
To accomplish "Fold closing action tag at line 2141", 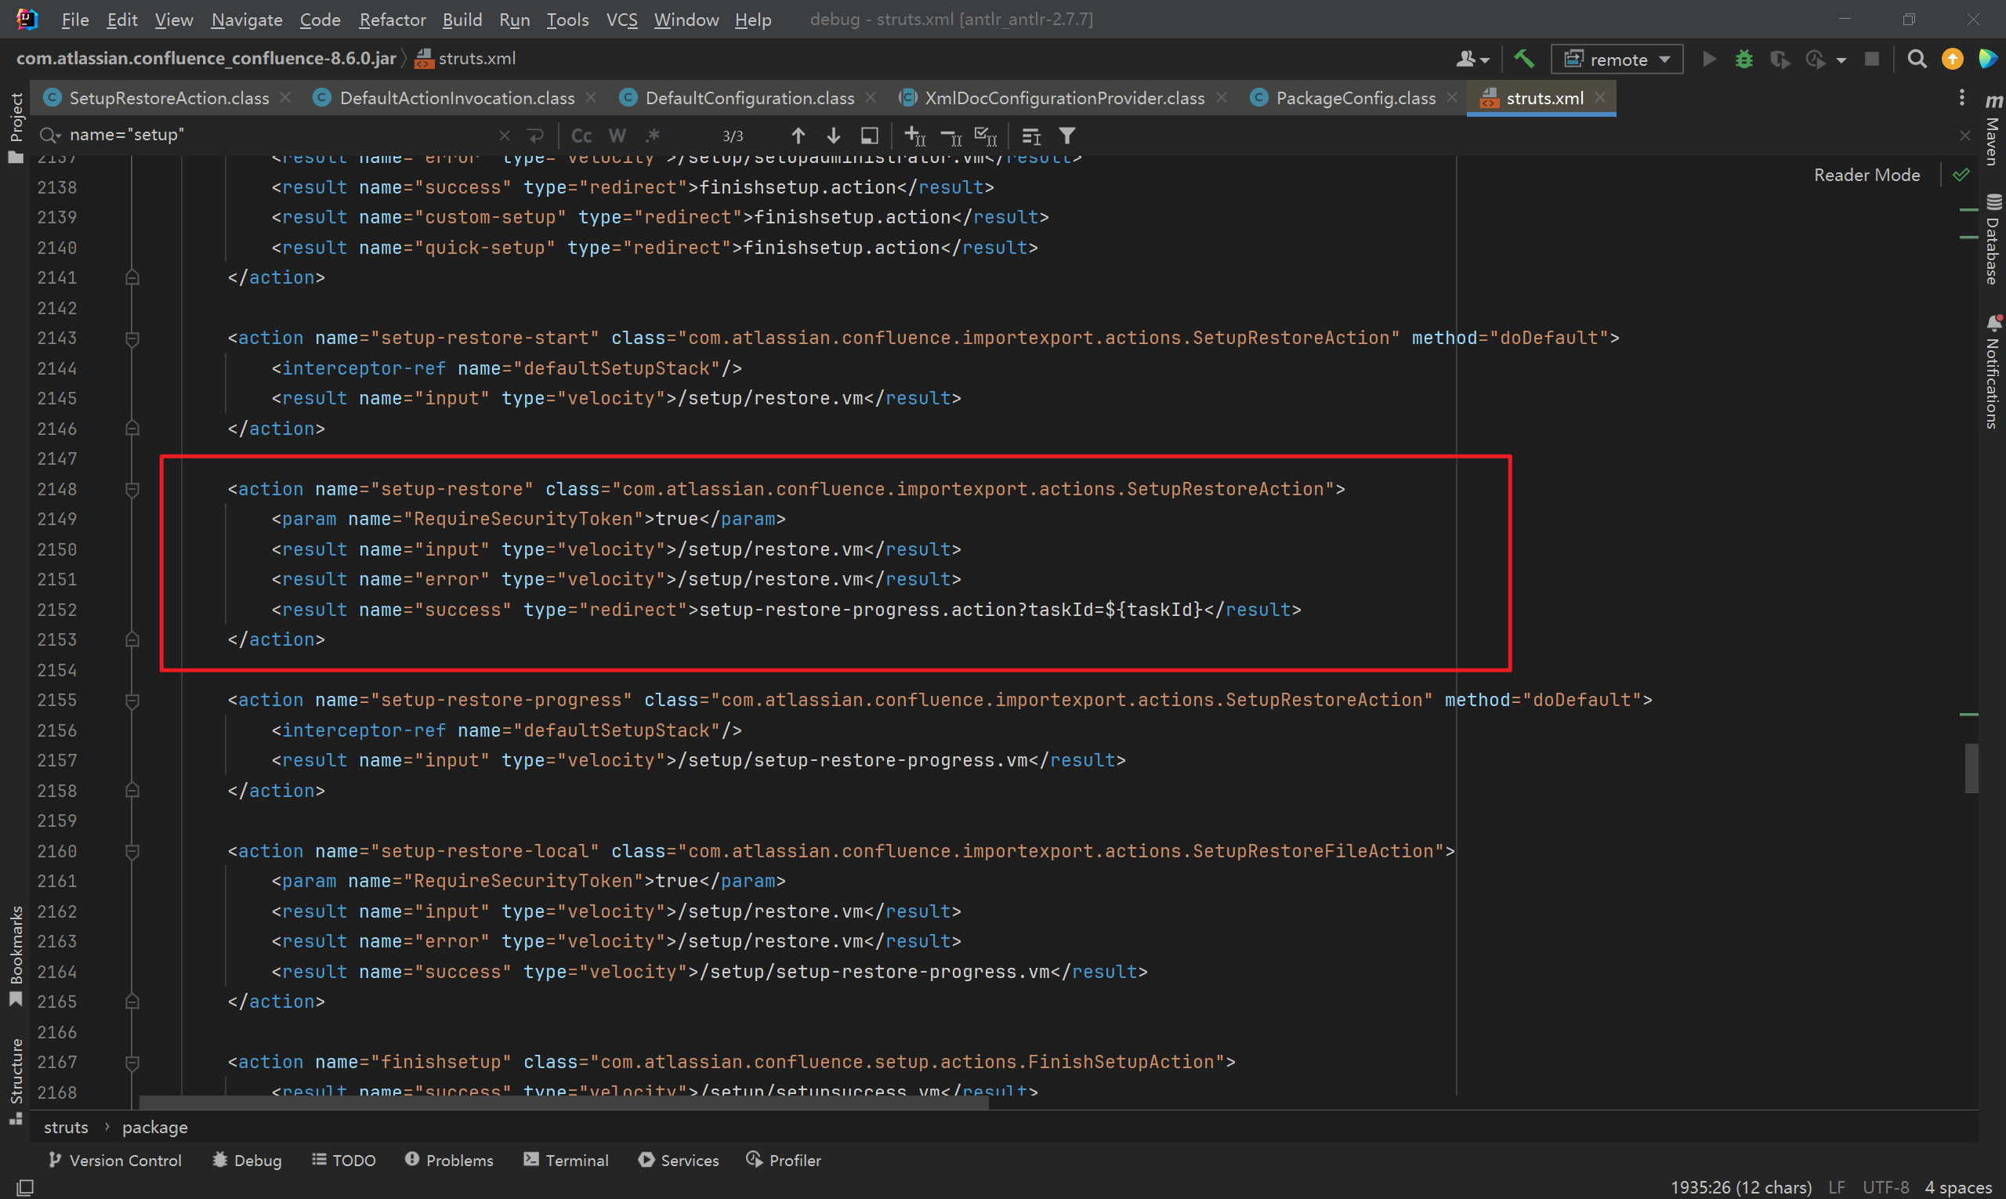I will point(132,278).
